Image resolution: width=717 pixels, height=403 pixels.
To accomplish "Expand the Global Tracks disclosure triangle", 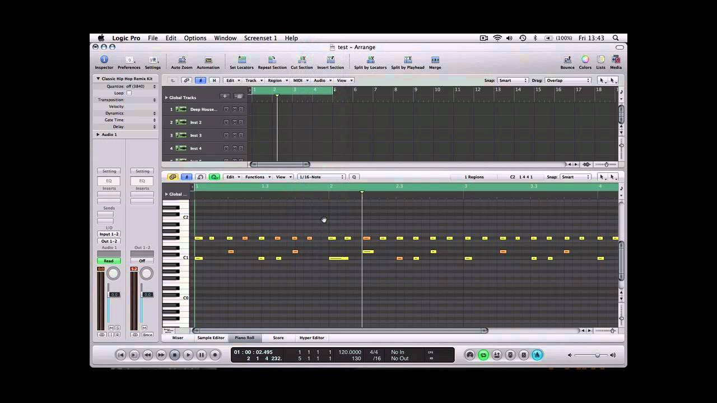I will point(166,97).
